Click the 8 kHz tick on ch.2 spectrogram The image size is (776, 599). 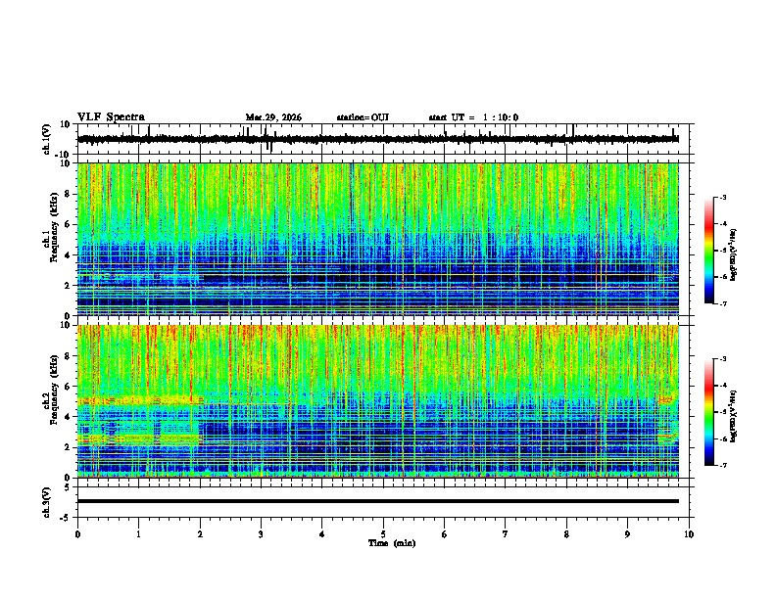69,356
